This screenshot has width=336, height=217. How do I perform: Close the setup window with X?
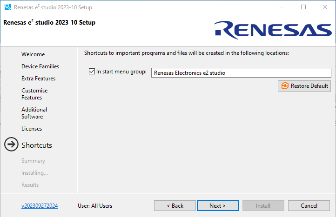click(325, 7)
